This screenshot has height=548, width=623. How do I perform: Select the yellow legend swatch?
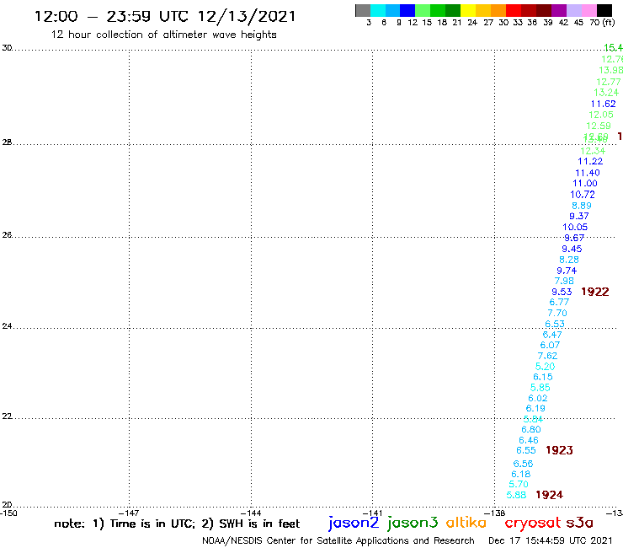(468, 10)
